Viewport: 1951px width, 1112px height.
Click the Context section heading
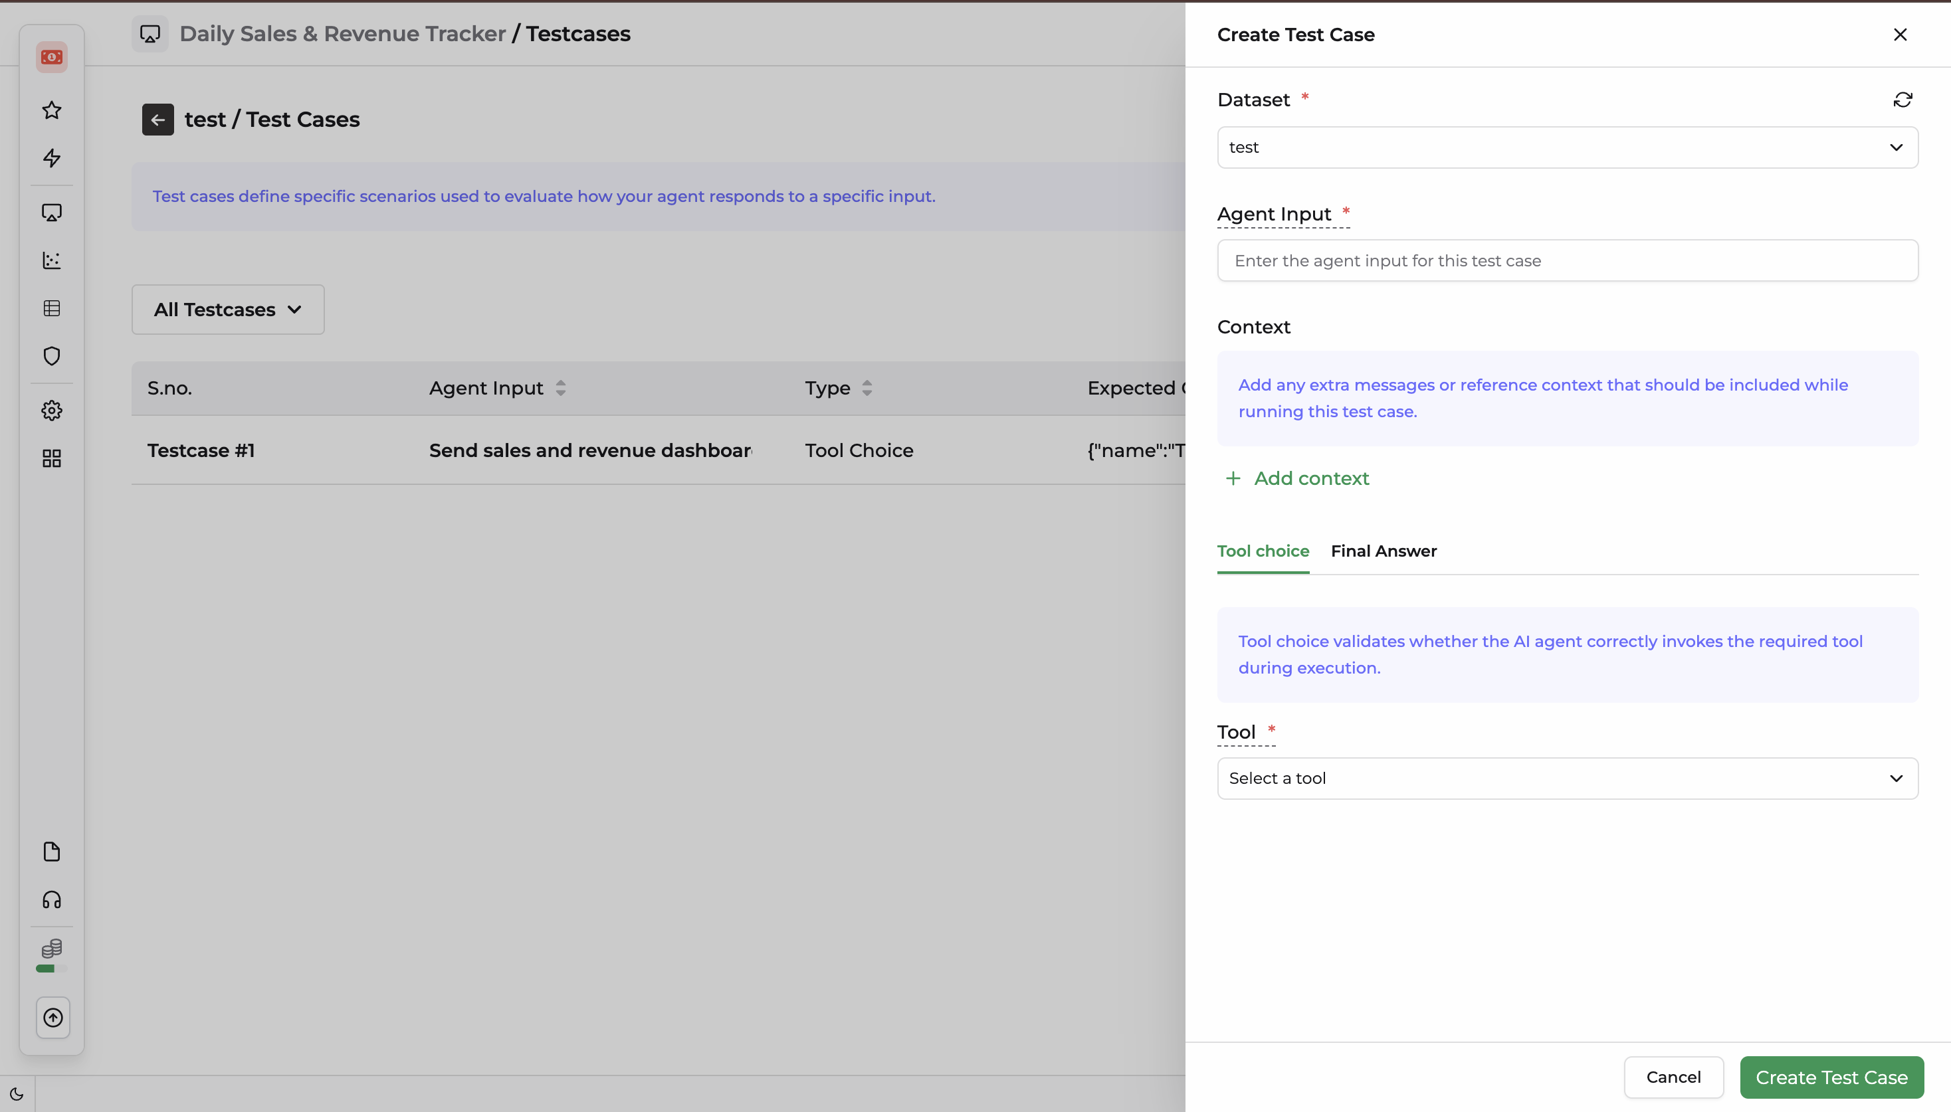click(1253, 327)
